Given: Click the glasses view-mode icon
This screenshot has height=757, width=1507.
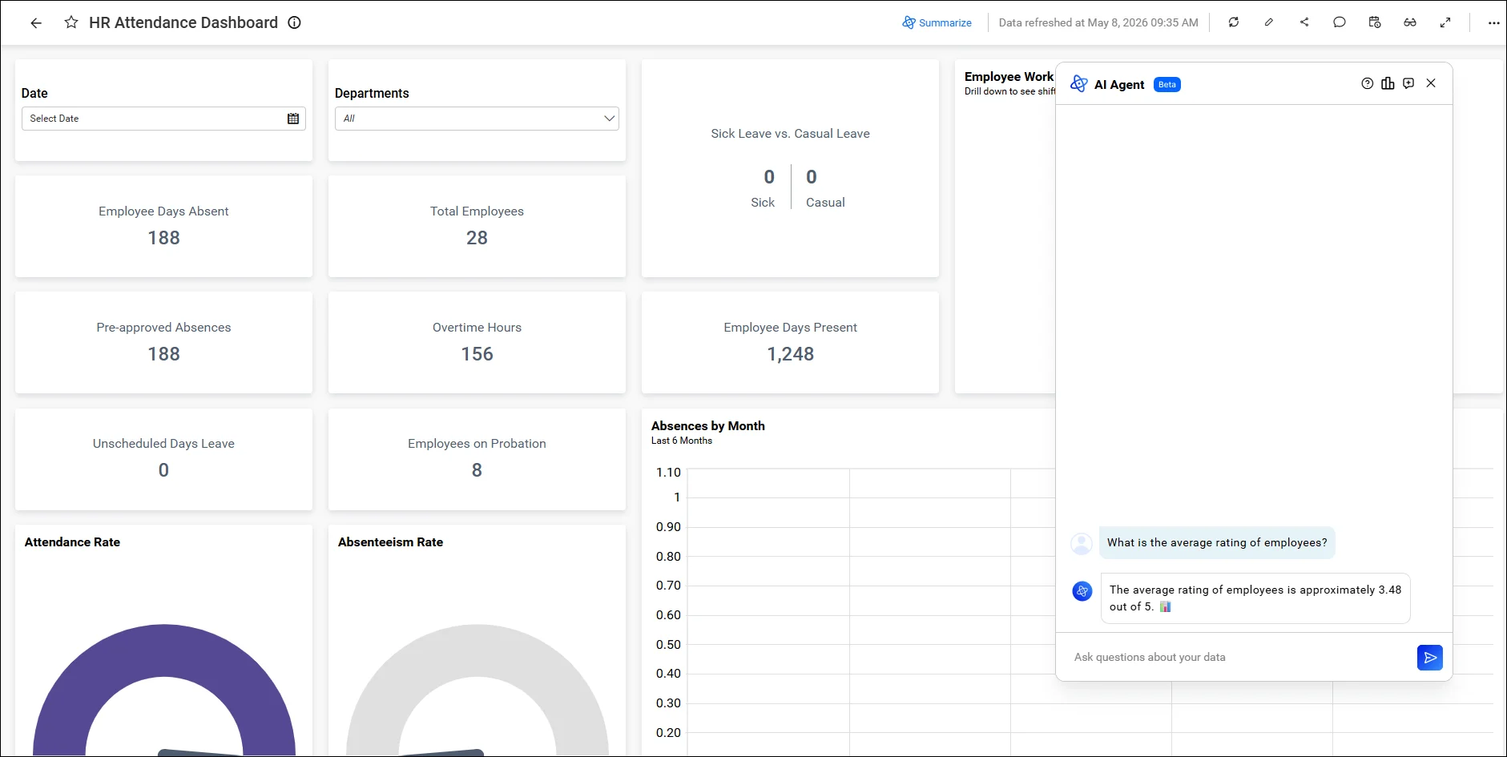Looking at the screenshot, I should pos(1410,22).
